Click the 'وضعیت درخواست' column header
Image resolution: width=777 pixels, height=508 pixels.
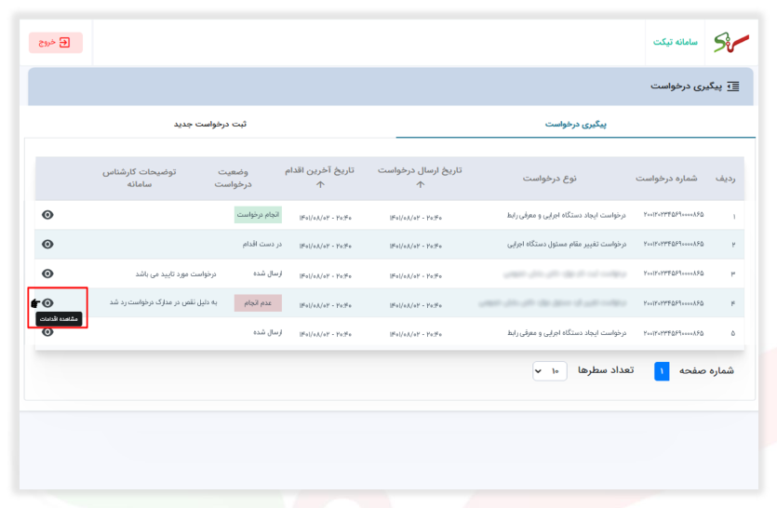[x=233, y=178]
